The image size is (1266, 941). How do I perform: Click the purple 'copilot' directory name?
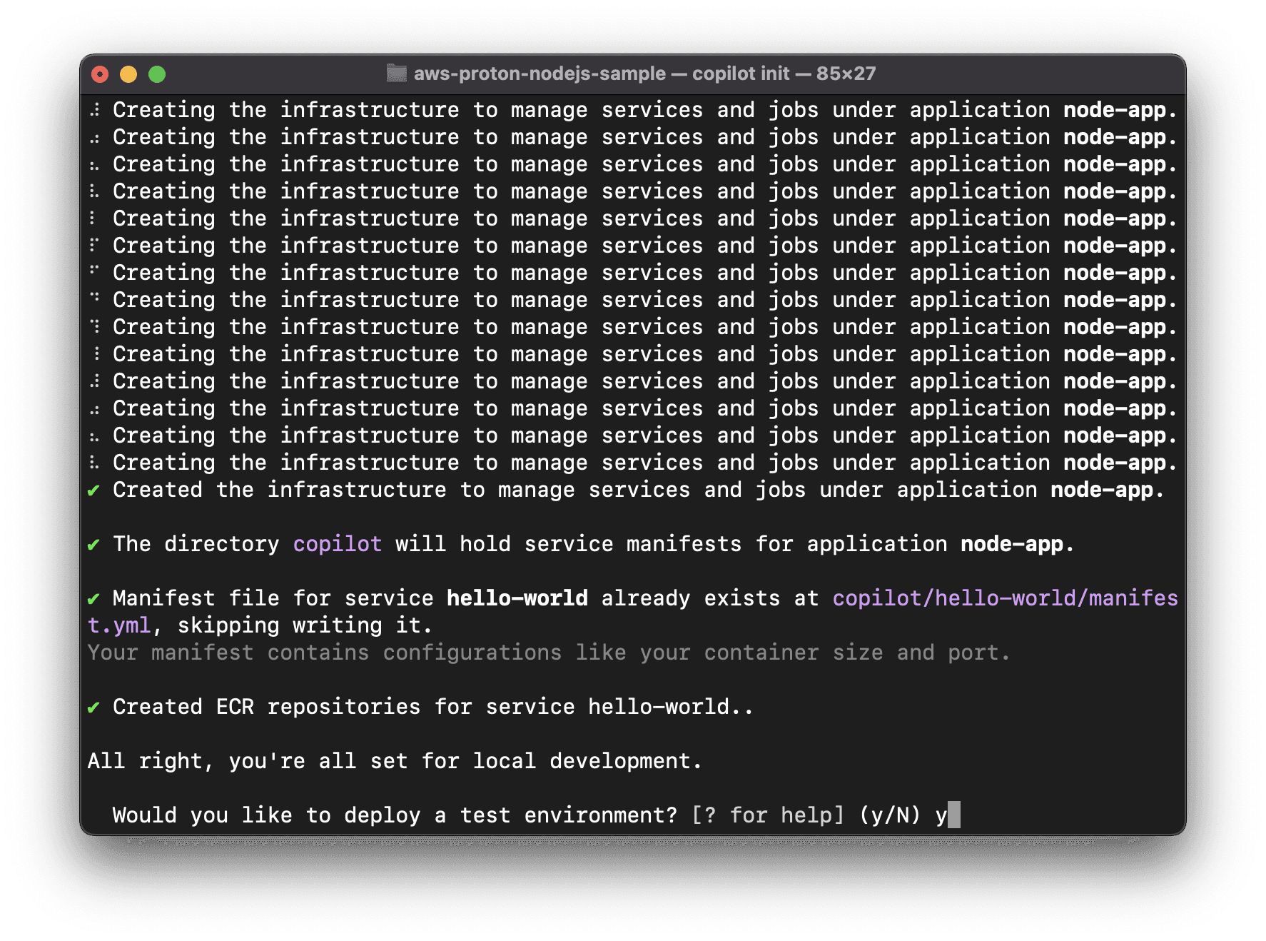[337, 543]
